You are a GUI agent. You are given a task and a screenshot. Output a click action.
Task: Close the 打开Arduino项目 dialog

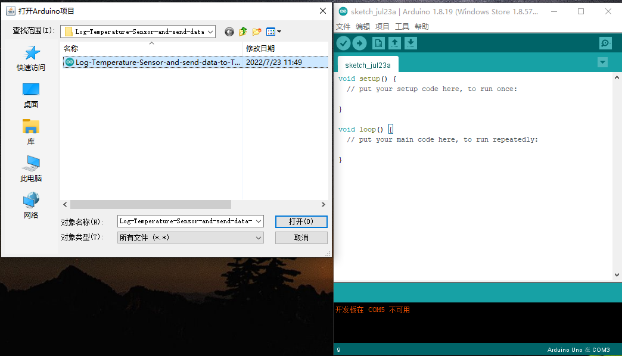coord(323,11)
